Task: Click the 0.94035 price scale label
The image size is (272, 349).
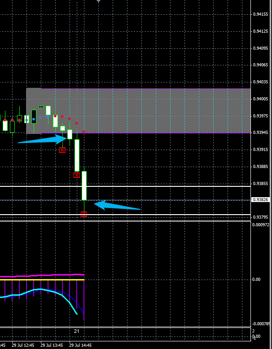Action: coord(260,82)
